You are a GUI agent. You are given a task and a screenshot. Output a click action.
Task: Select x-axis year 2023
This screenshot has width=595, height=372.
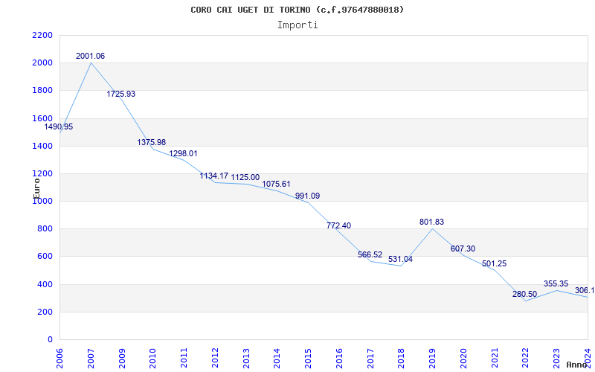tap(556, 359)
